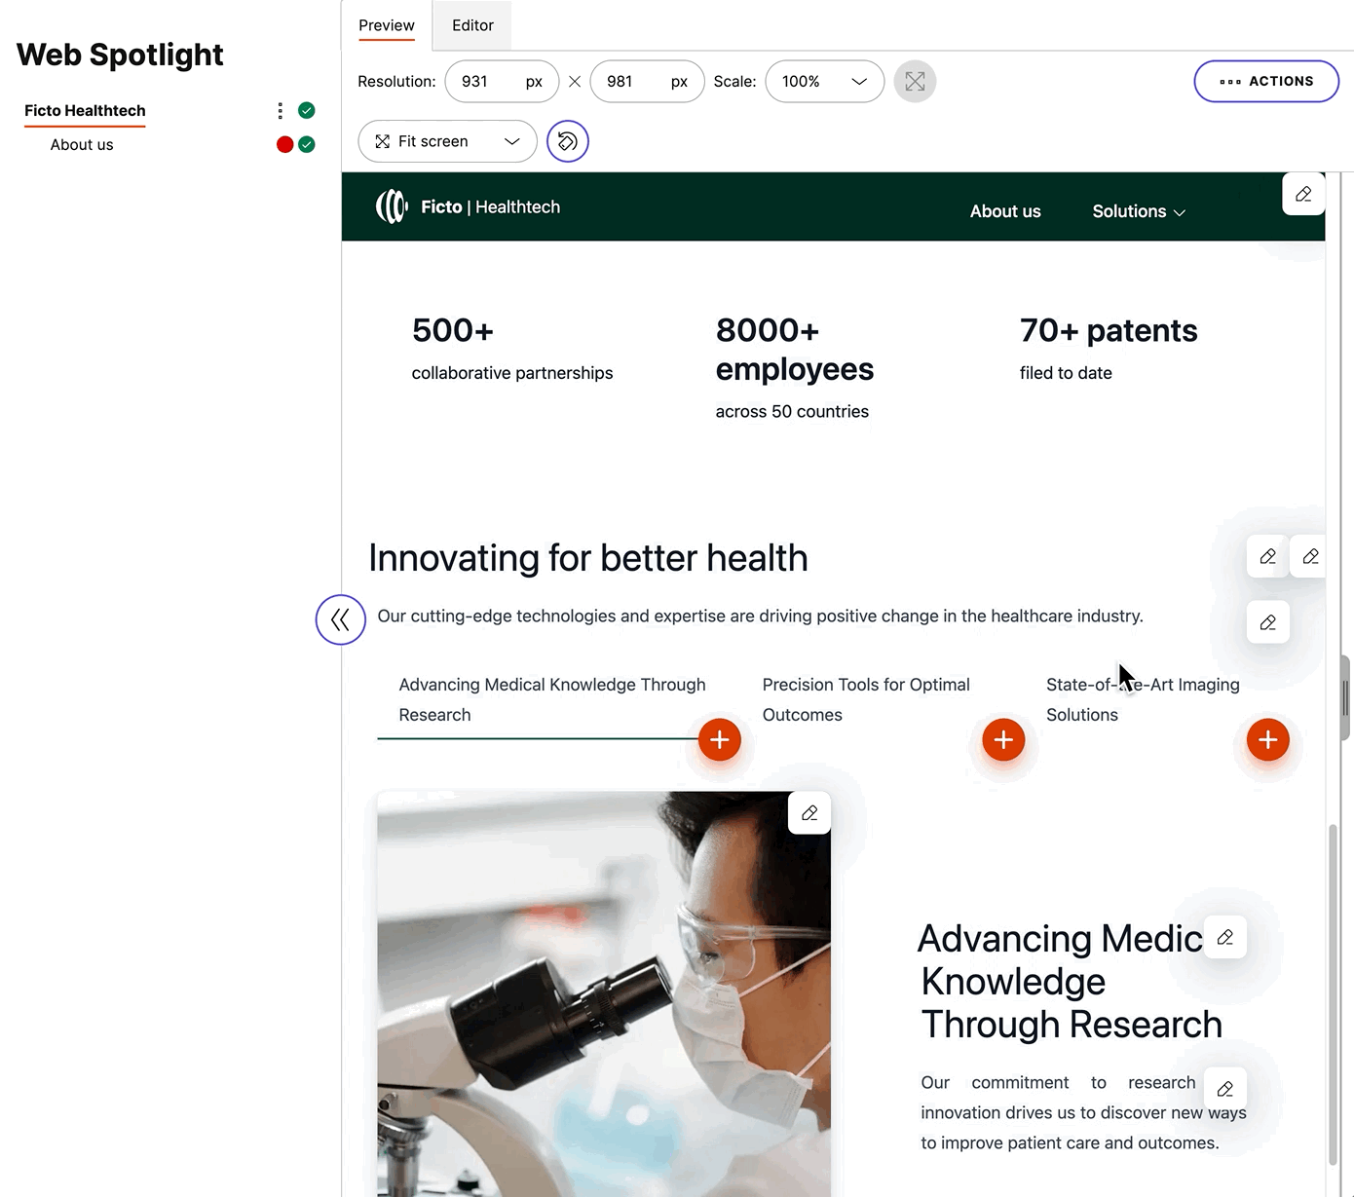Click the swap icon between resolution fields

(574, 81)
